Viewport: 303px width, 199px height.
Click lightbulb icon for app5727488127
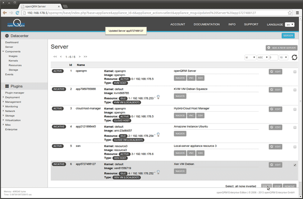click(x=158, y=172)
